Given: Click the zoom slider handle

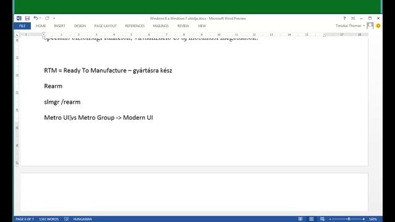Looking at the screenshot, I should click(x=349, y=219).
